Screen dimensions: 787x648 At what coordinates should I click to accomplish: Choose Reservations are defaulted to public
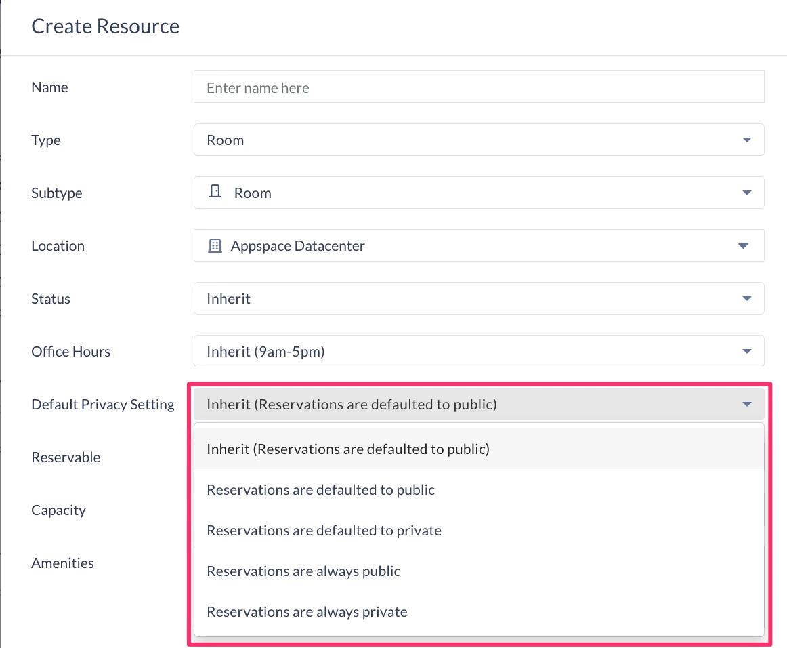pos(479,490)
